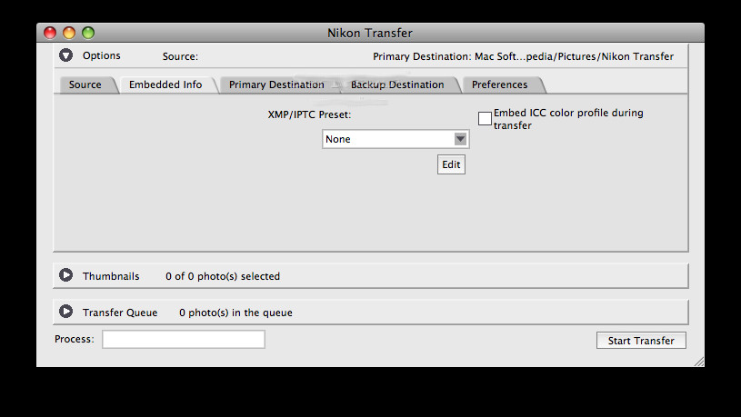Enable Embed ICC color profile checkbox
Screen dimensions: 741x417
[x=485, y=118]
